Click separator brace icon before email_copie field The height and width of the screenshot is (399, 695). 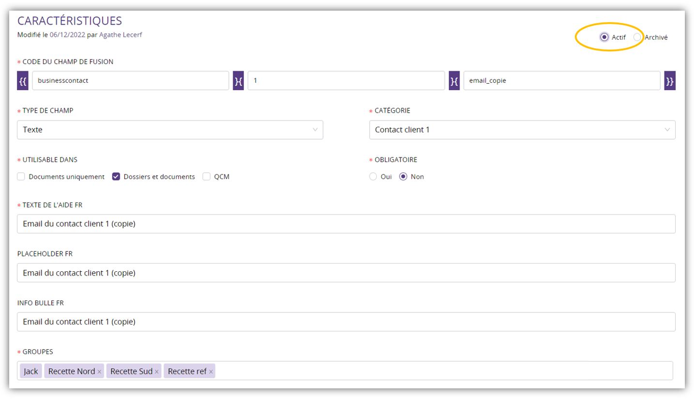(454, 81)
